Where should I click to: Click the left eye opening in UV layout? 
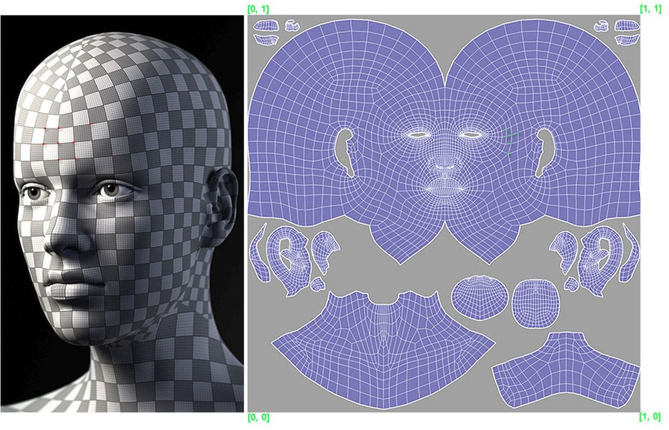pyautogui.click(x=419, y=134)
